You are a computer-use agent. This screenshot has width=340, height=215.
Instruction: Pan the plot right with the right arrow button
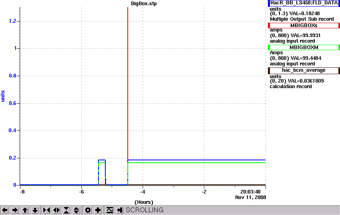[x=15, y=210]
